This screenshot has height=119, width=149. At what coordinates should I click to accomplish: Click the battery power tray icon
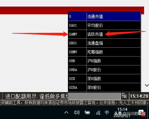click(87, 112)
